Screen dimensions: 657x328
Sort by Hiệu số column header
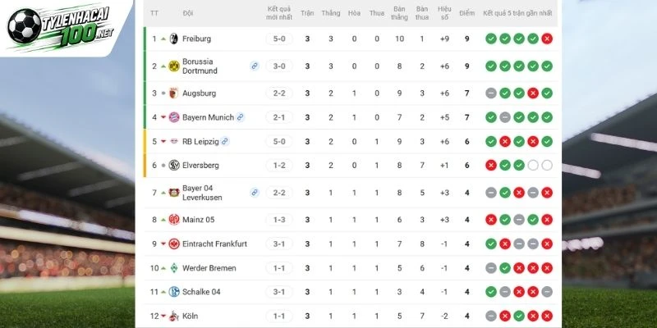[444, 13]
